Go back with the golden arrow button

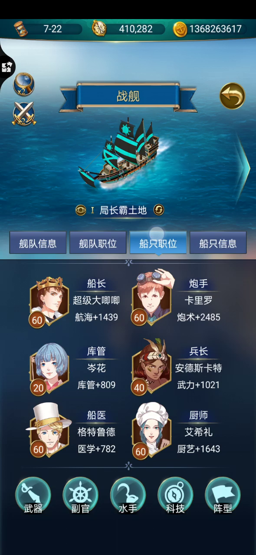pyautogui.click(x=232, y=96)
